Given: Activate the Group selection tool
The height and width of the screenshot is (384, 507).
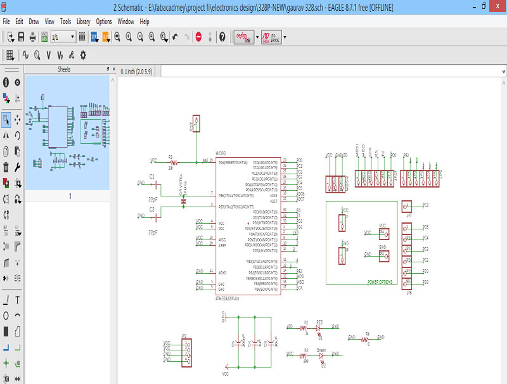Looking at the screenshot, I should coord(6,118).
